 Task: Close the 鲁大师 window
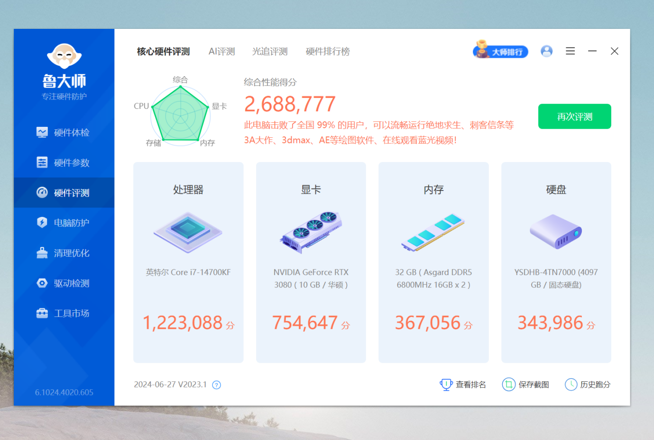(x=614, y=51)
